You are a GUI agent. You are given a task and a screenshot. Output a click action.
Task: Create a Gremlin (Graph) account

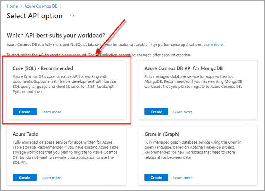(x=156, y=178)
